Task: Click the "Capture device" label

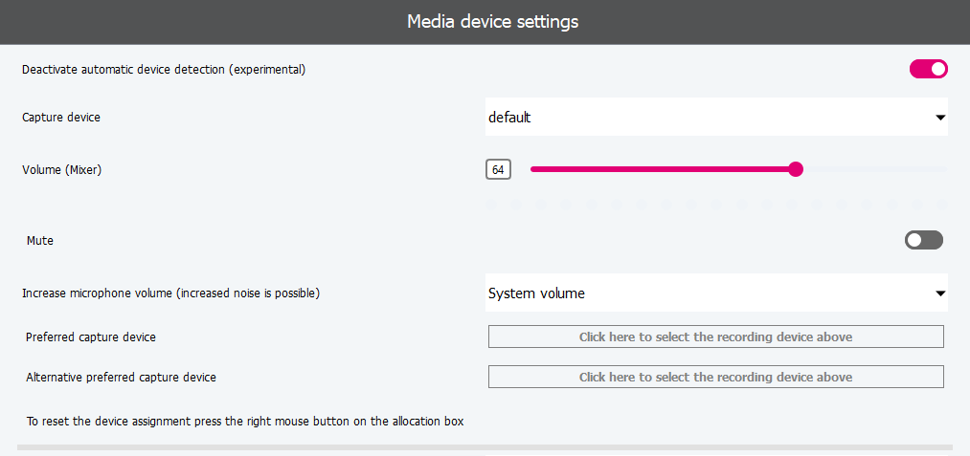Action: pyautogui.click(x=61, y=118)
